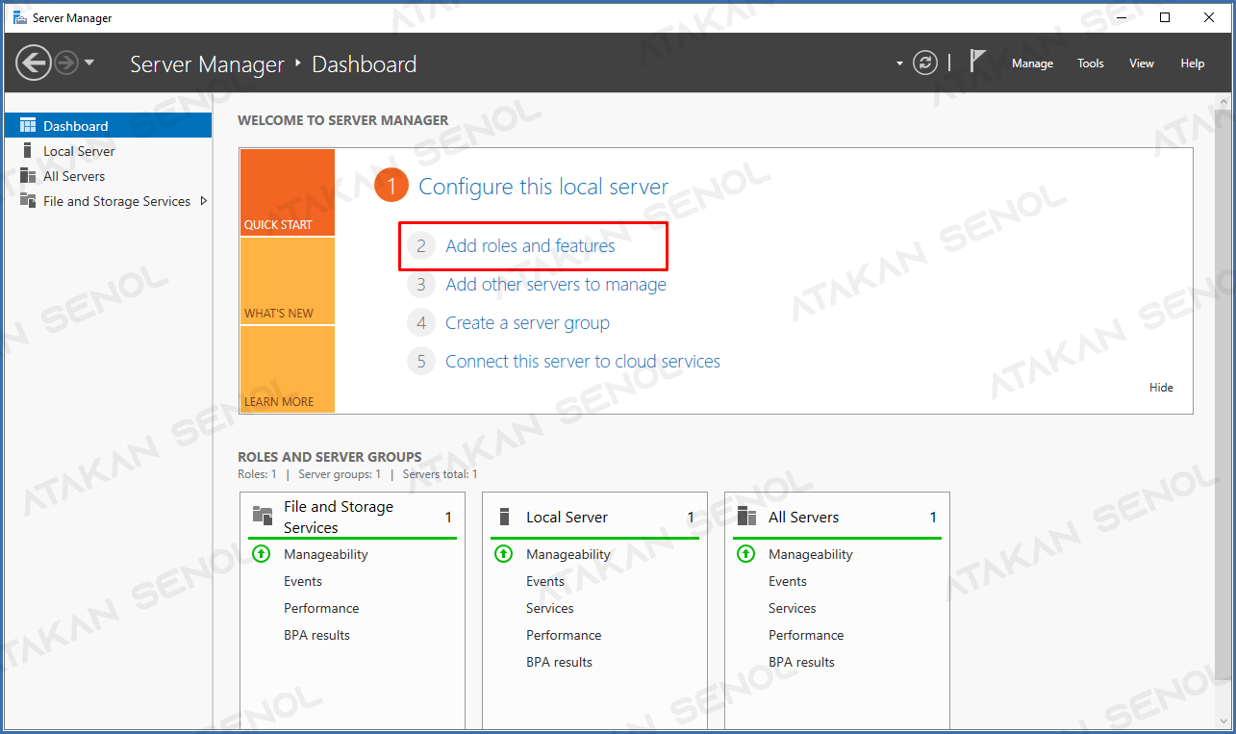This screenshot has width=1236, height=734.
Task: Open the navigation history dropdown arrow
Action: (x=89, y=63)
